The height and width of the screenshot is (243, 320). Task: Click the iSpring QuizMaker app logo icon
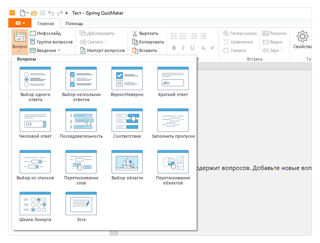coord(12,13)
